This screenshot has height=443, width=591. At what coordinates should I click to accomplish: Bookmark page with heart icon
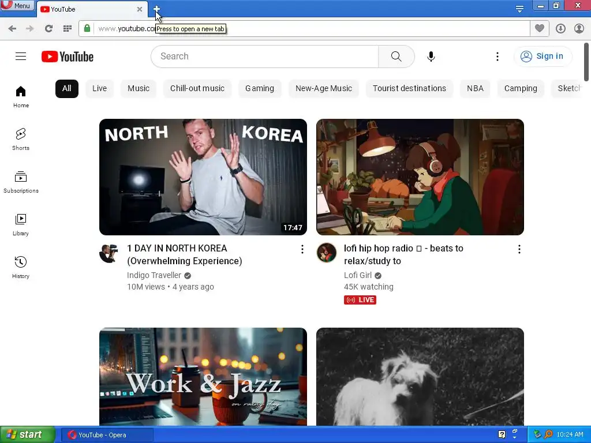pos(540,28)
